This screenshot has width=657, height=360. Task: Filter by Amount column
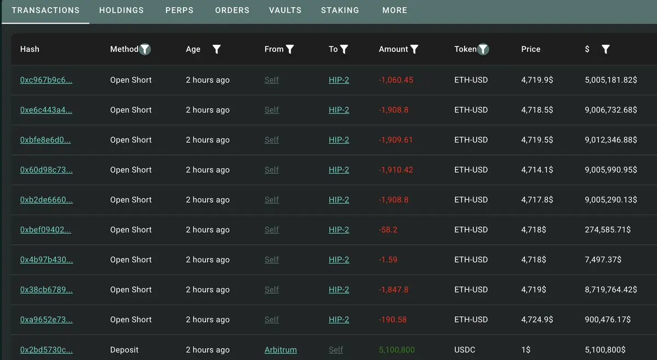(x=414, y=49)
